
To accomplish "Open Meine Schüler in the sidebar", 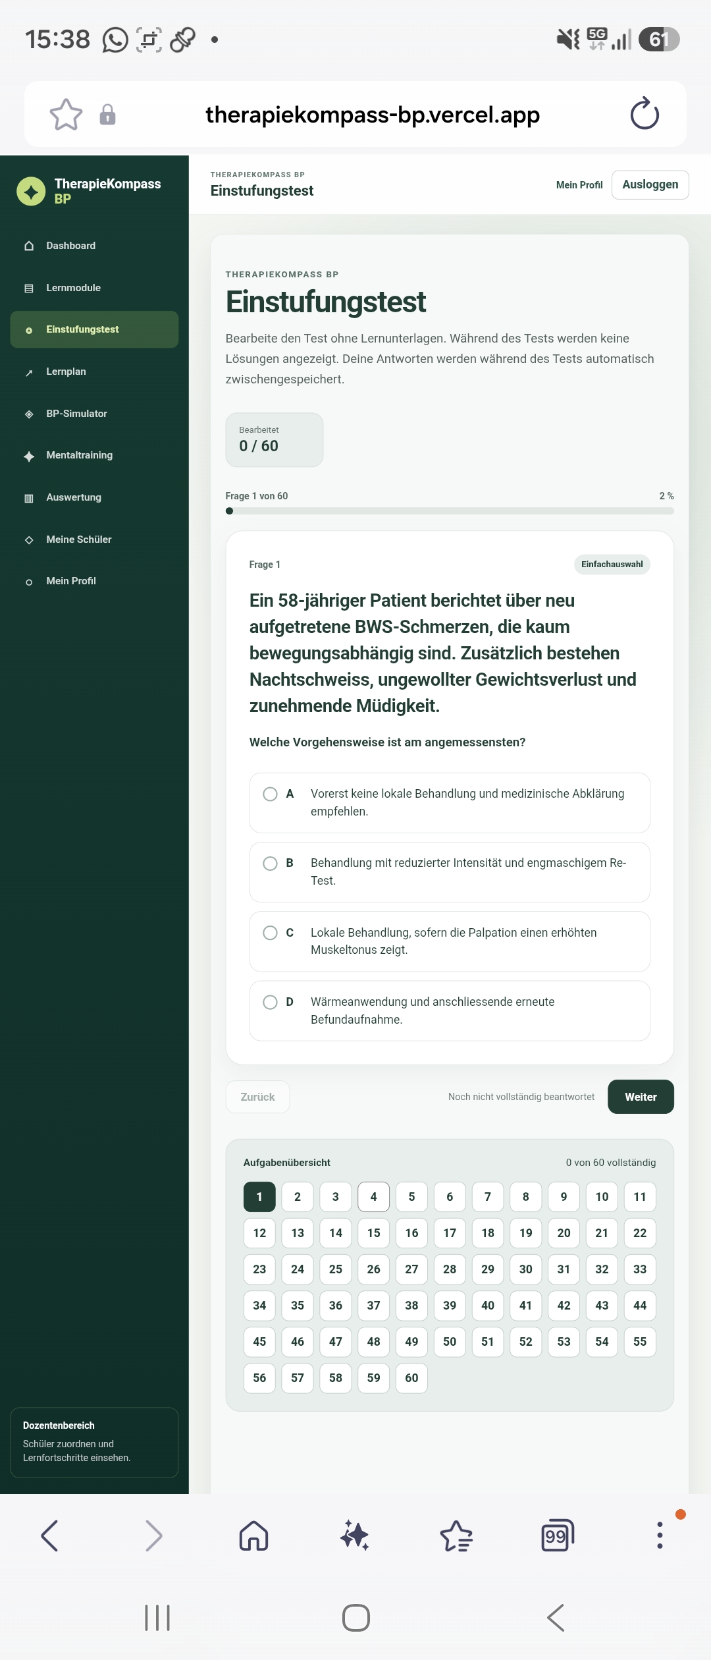I will pyautogui.click(x=94, y=539).
